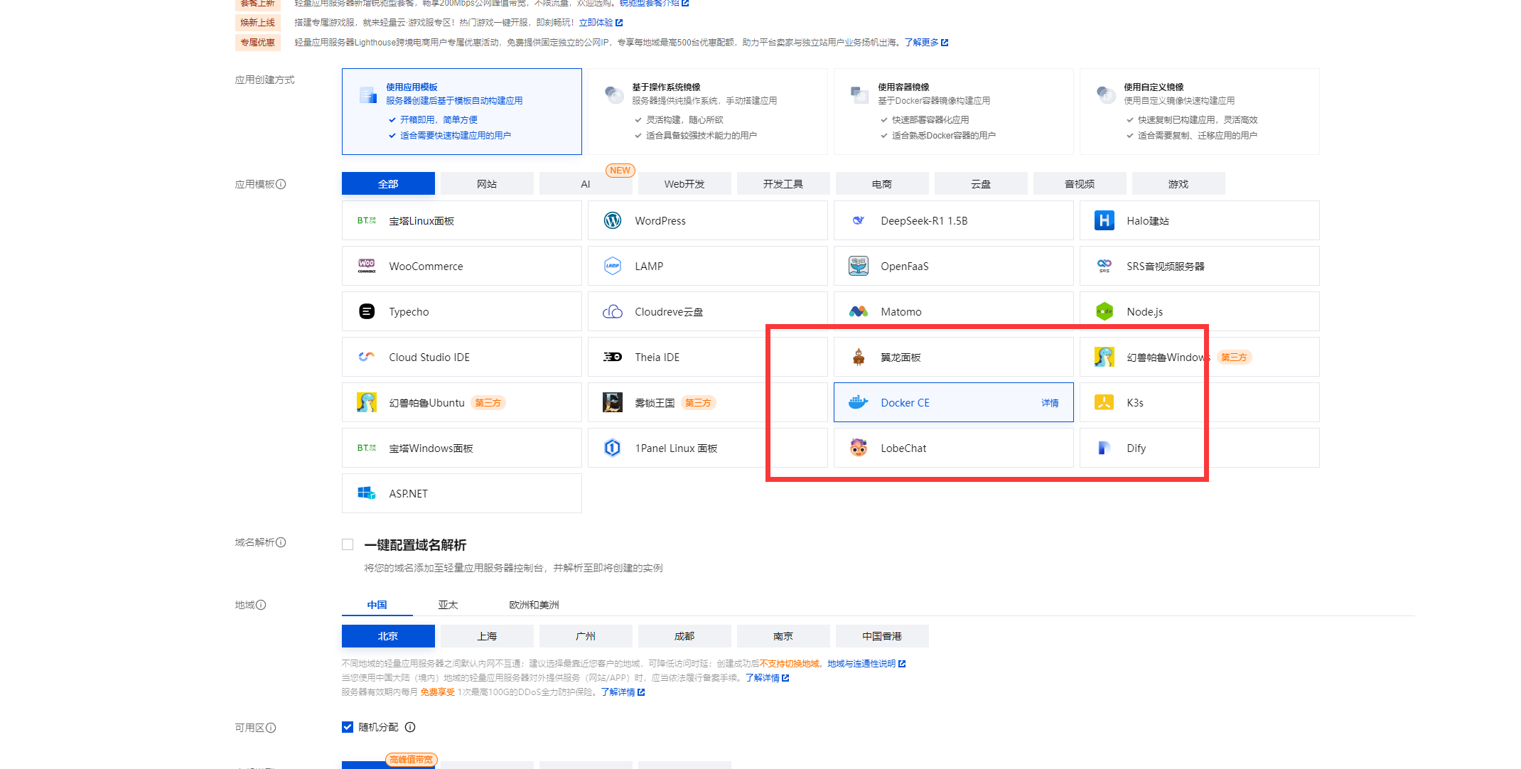This screenshot has width=1521, height=769.
Task: Click info icon next to 域名解析
Action: pos(281,542)
